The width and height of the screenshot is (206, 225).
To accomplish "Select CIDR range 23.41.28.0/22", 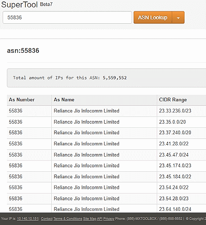I will point(173,144).
